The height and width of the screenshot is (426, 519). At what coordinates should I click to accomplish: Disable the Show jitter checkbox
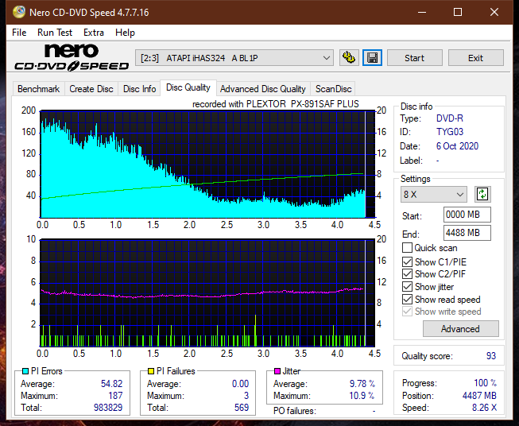pos(407,286)
